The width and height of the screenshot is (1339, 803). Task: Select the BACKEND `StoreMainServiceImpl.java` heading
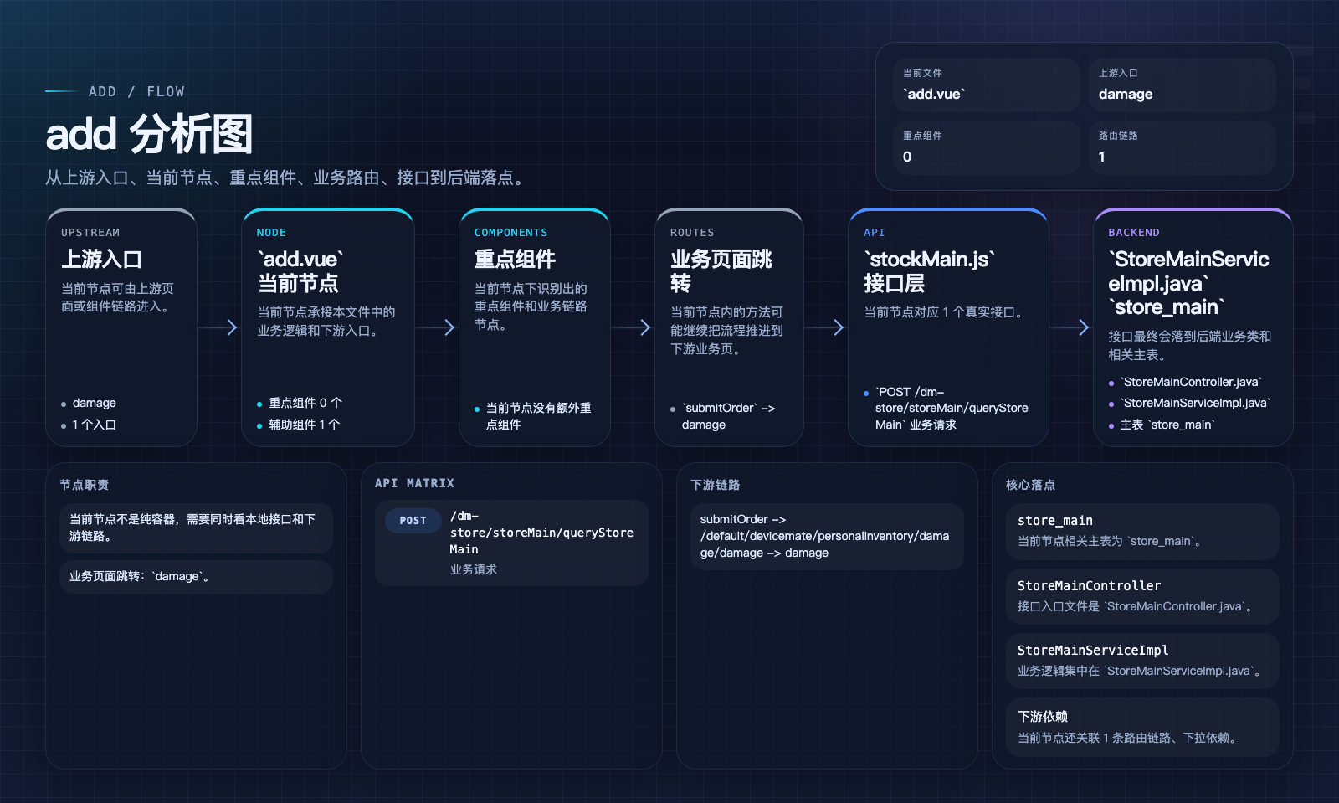1188,283
